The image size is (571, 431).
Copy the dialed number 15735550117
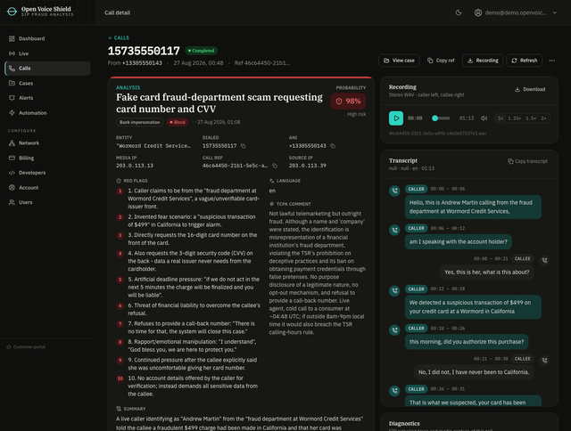pyautogui.click(x=244, y=146)
